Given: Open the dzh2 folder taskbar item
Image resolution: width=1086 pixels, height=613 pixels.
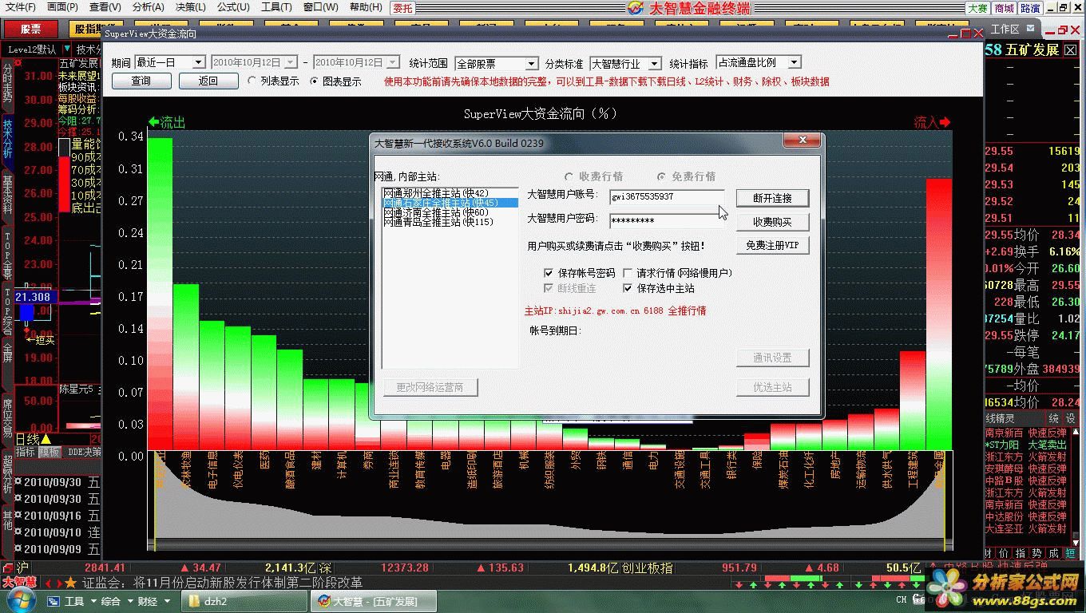Looking at the screenshot, I should [x=245, y=601].
